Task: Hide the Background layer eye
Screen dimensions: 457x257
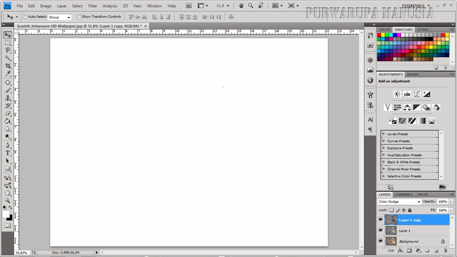Action: 380,241
